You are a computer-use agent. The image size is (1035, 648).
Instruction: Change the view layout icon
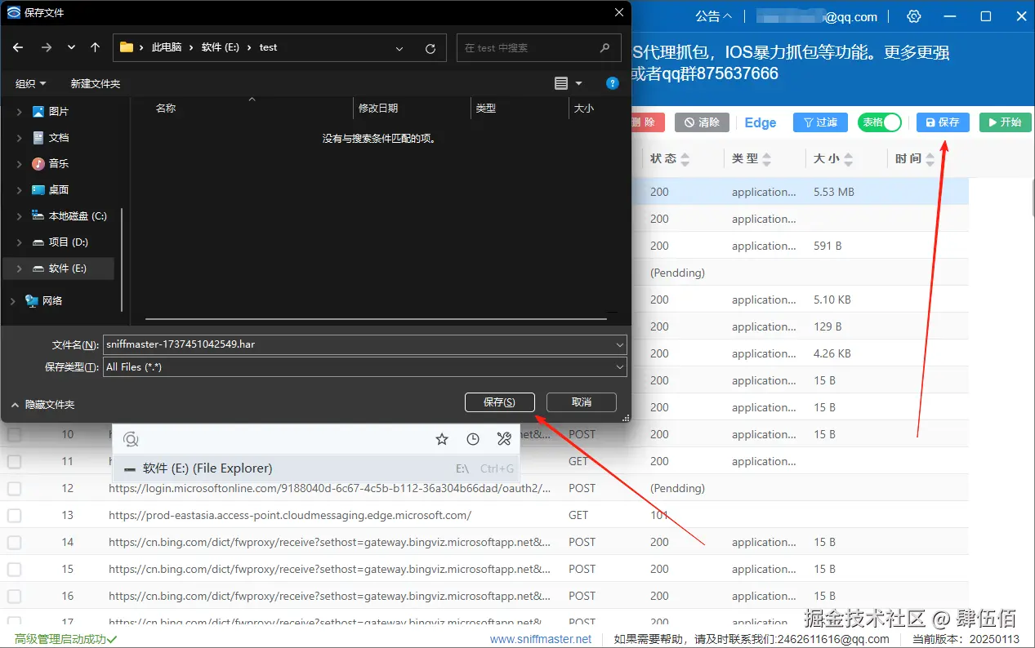click(x=560, y=83)
